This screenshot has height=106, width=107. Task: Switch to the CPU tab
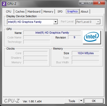[x=9, y=12]
